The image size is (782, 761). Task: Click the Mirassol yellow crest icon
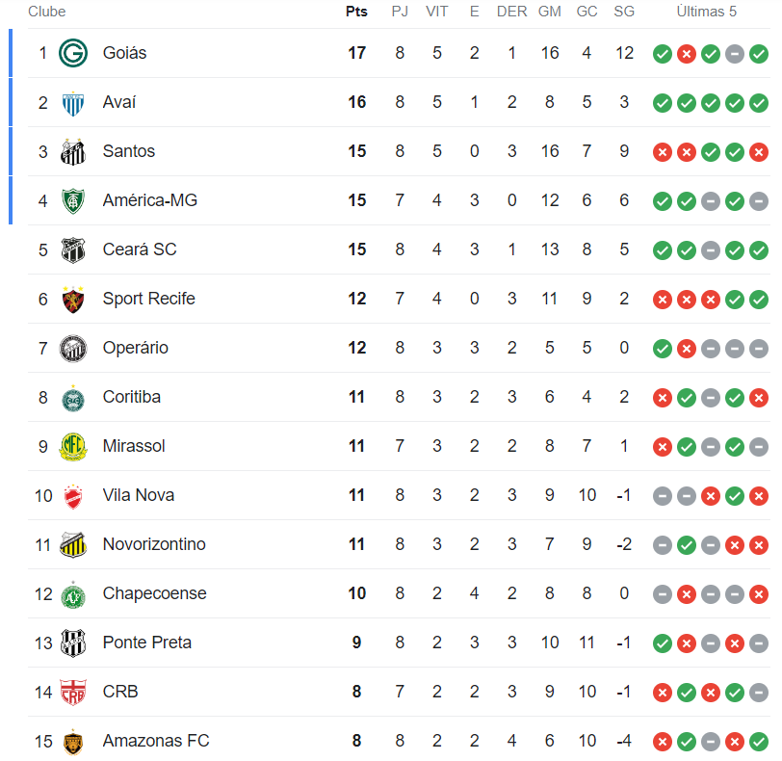click(73, 446)
